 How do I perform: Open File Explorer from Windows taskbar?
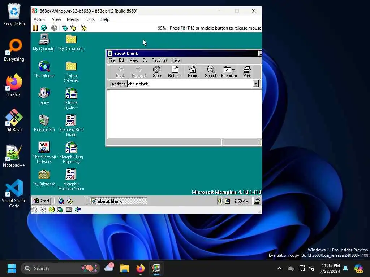(125, 268)
